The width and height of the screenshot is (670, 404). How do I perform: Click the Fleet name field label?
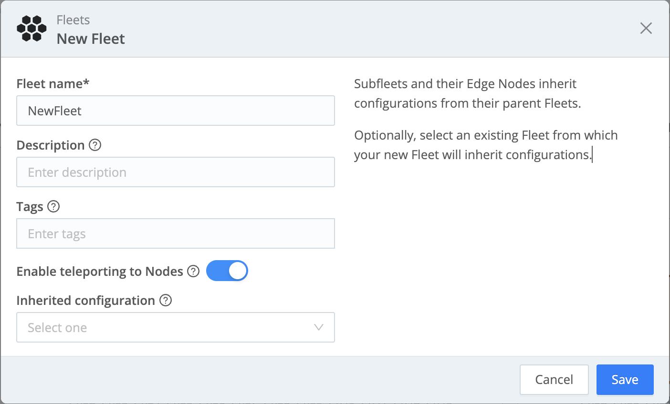pos(52,84)
